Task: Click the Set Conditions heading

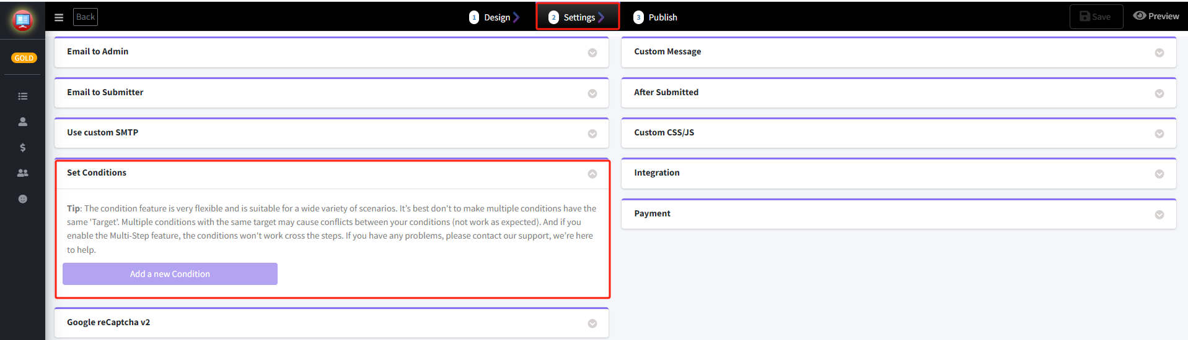Action: tap(97, 172)
